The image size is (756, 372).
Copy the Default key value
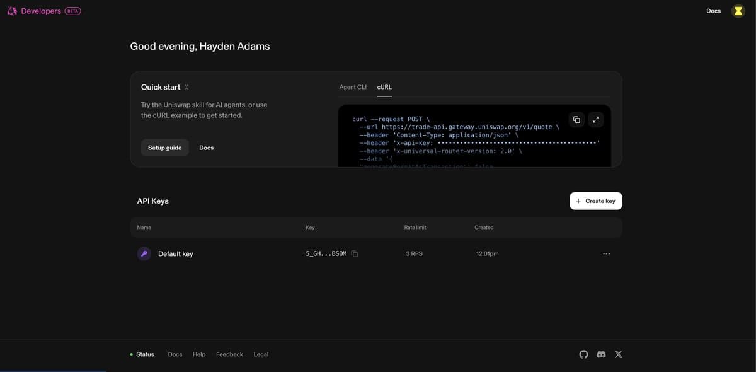(353, 252)
